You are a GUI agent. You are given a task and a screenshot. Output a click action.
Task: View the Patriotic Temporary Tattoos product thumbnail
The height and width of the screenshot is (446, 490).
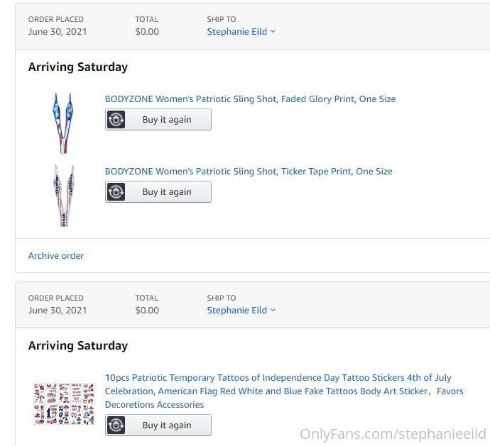tap(64, 403)
